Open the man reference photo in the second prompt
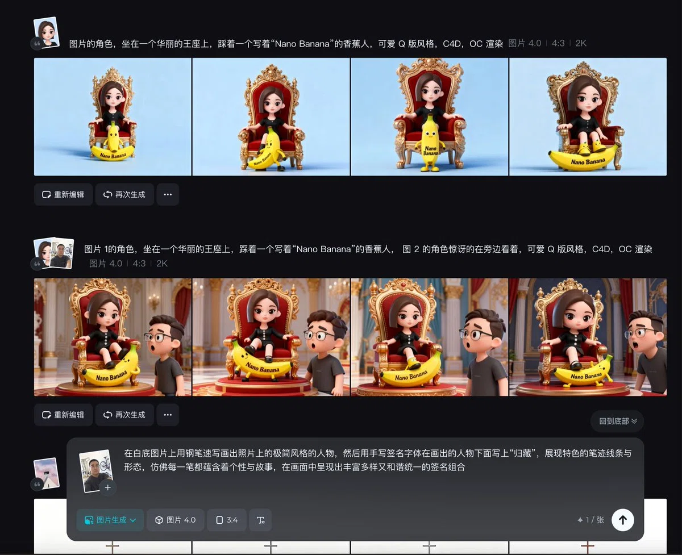This screenshot has height=555, width=682. tap(61, 253)
